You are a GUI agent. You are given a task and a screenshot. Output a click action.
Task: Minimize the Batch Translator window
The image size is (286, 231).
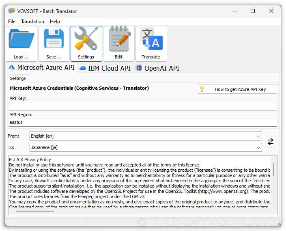coord(234,11)
